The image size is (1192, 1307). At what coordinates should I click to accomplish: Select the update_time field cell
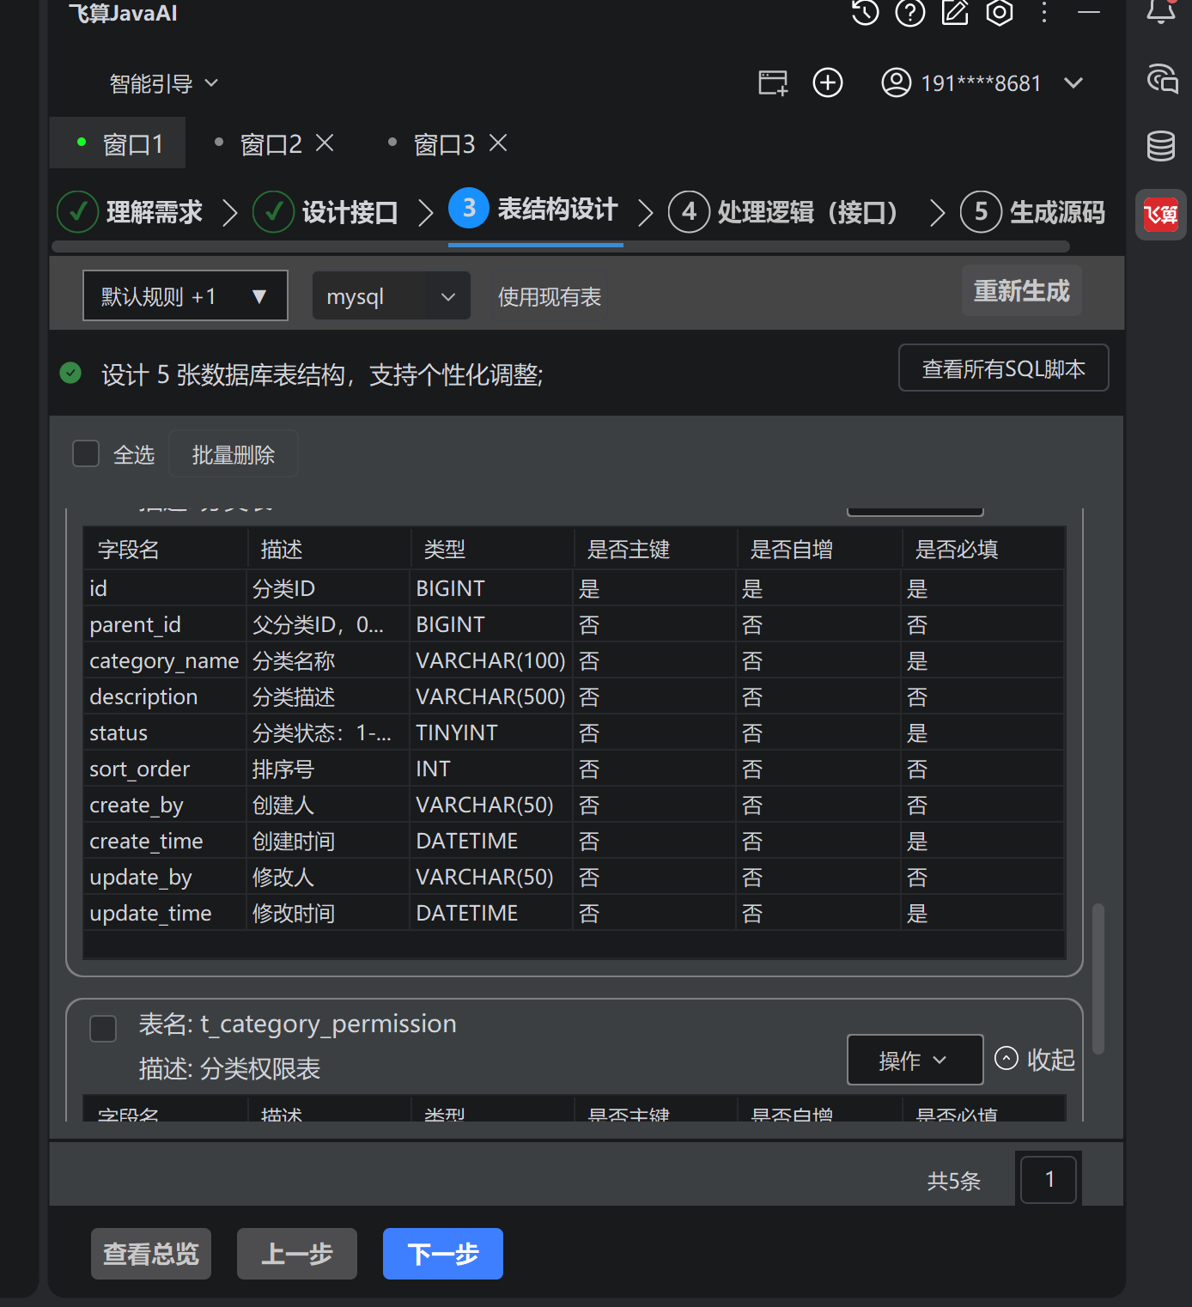165,913
